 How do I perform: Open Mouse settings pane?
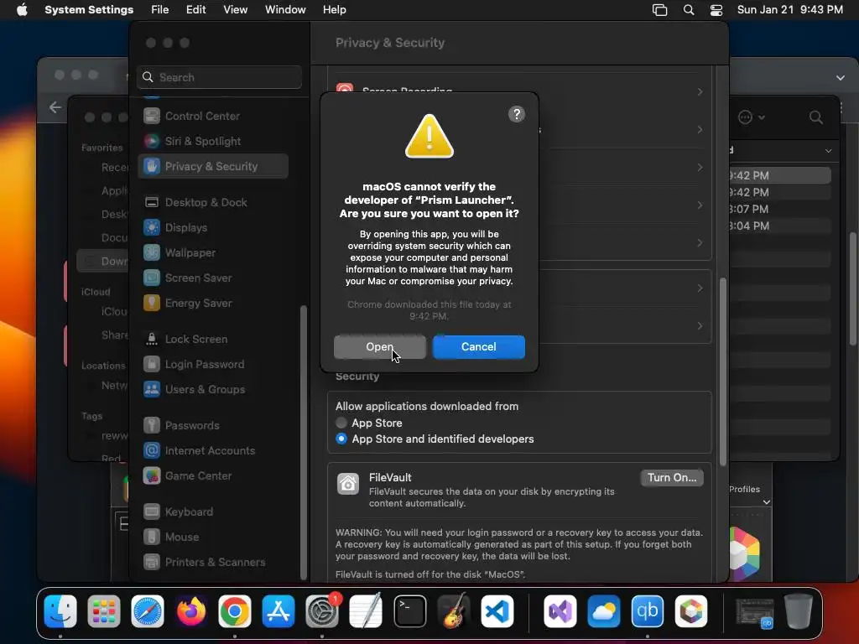213,538
